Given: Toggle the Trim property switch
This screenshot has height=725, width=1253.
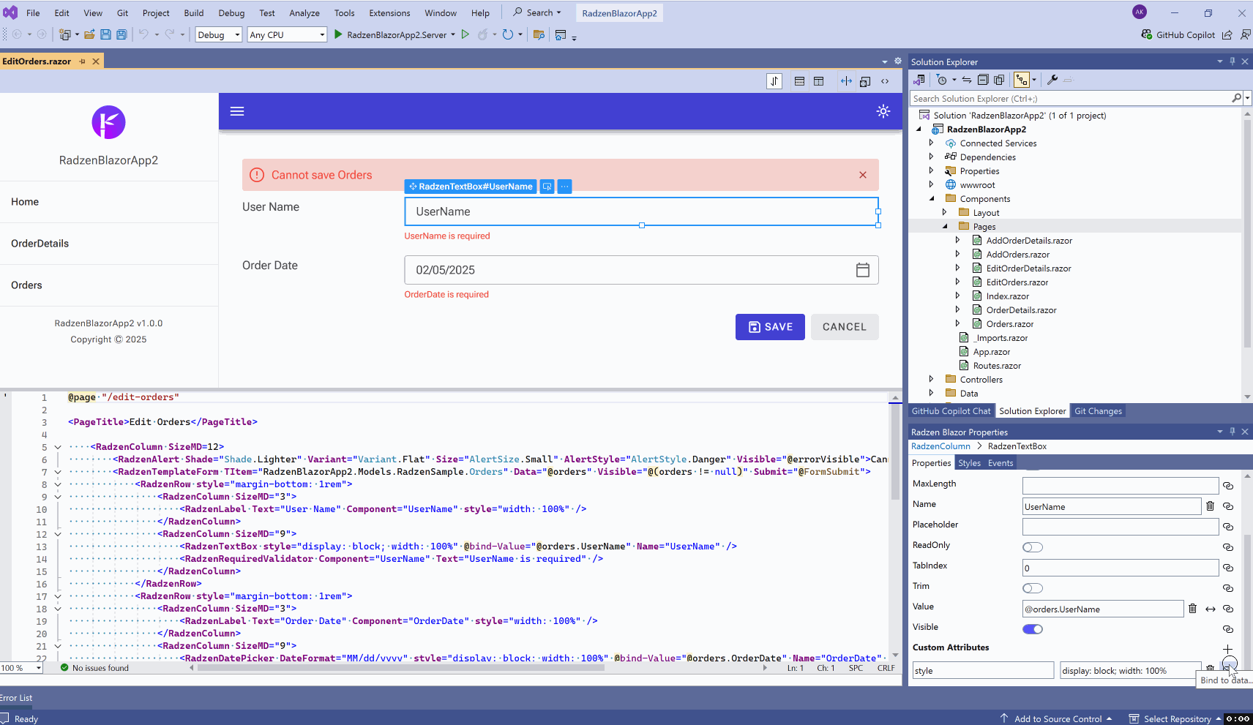Looking at the screenshot, I should pos(1033,588).
